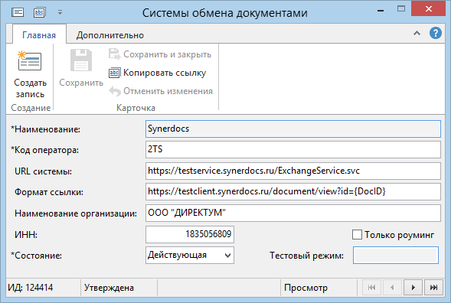This screenshot has height=303, width=451.
Task: Click the card form icon in title bar
Action: (18, 12)
